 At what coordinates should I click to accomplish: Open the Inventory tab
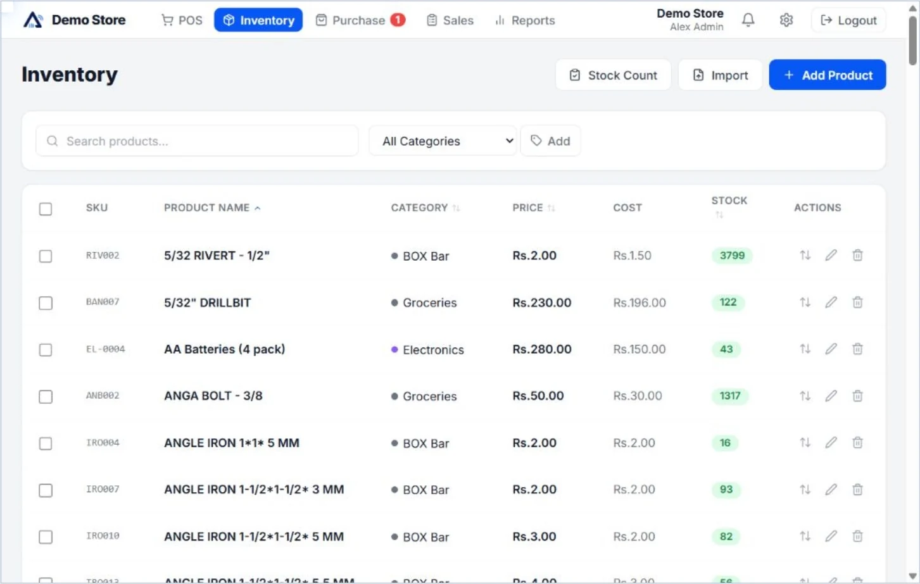point(258,20)
